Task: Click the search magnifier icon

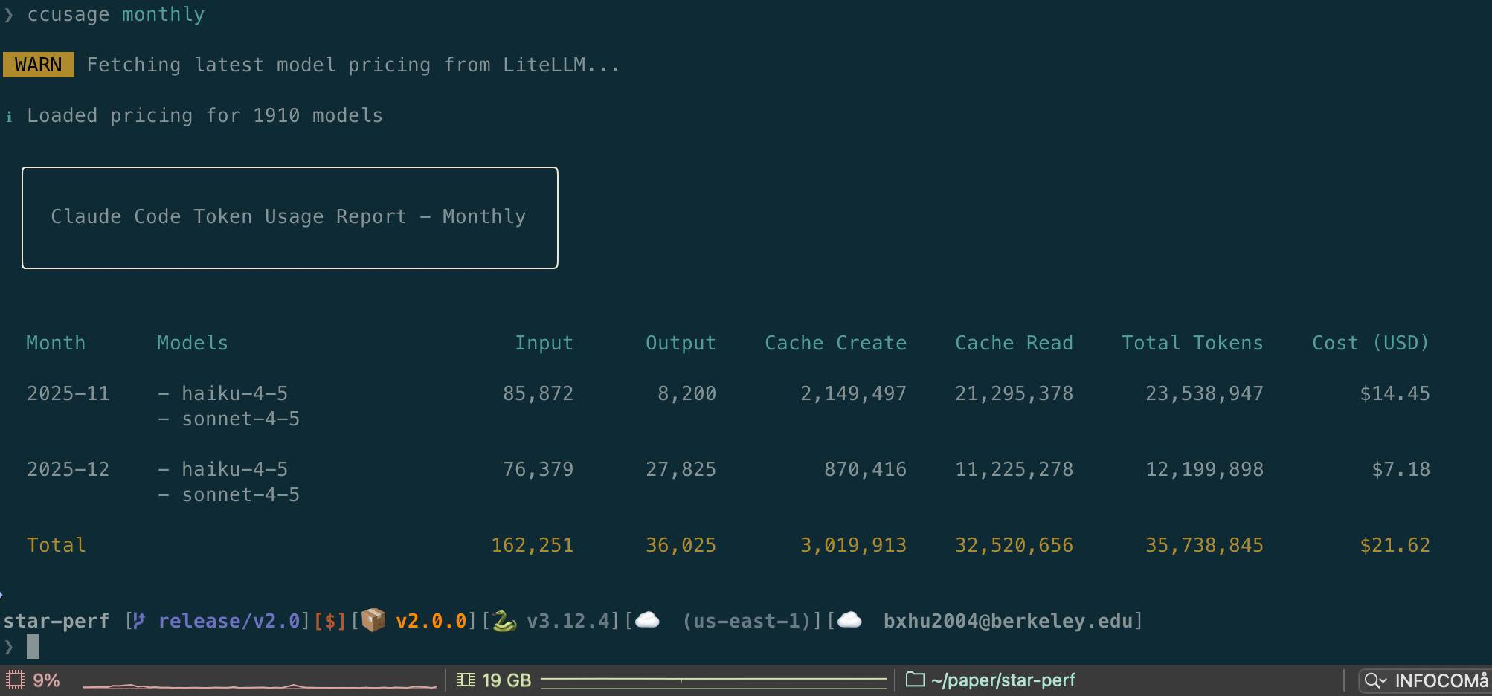Action: click(1372, 680)
